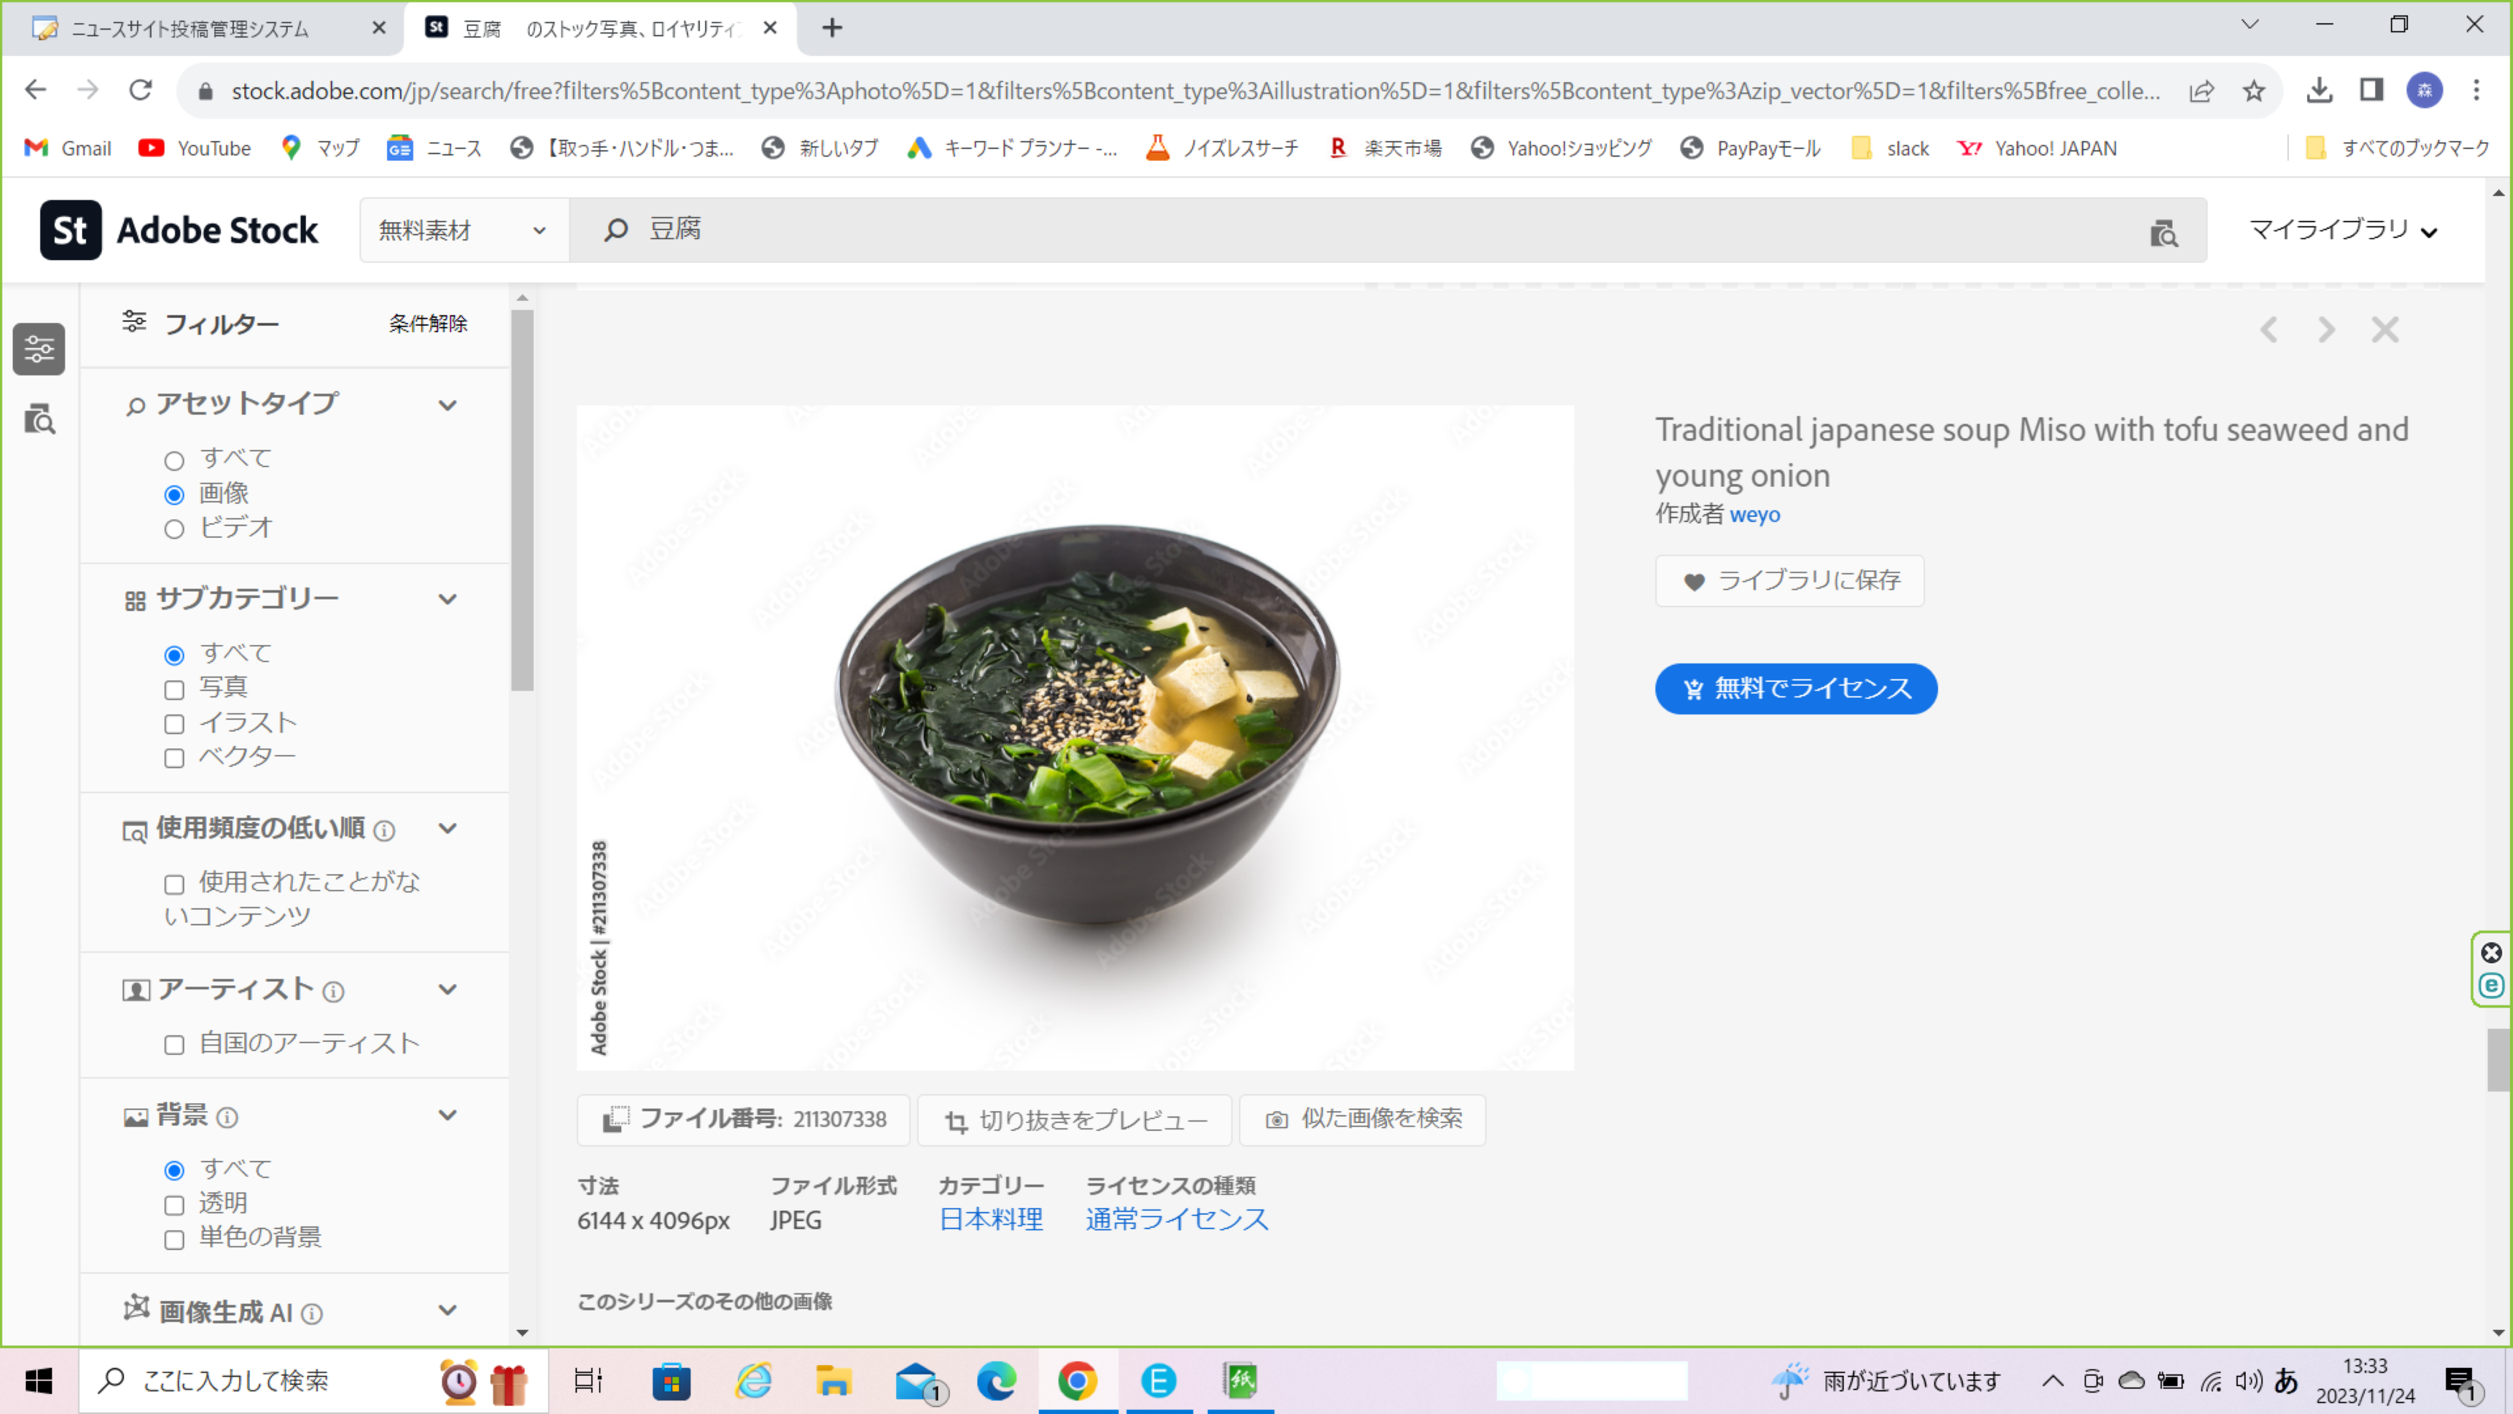The height and width of the screenshot is (1414, 2513).
Task: Enable 使用されたことがないコンテンツ checkbox
Action: tap(174, 884)
